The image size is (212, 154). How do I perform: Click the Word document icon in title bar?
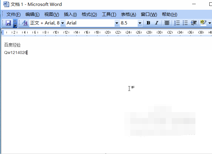(x=6, y=4)
